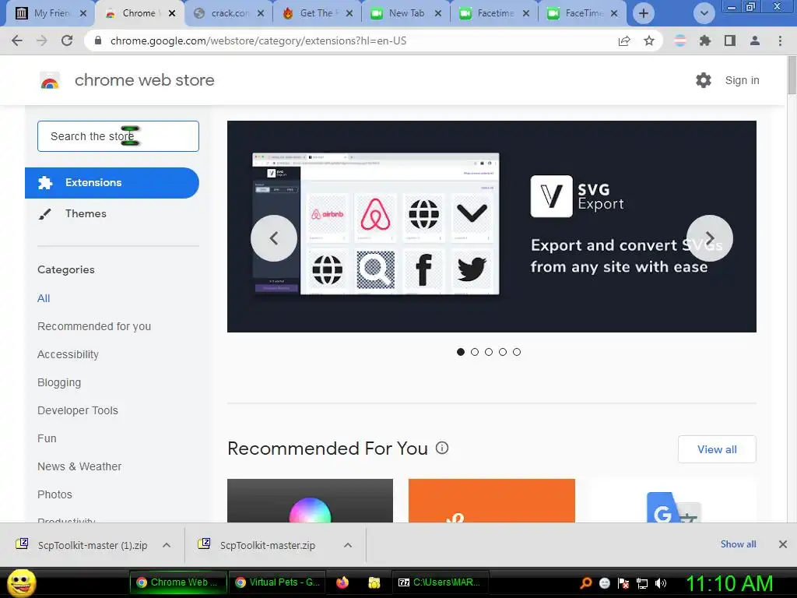This screenshot has width=797, height=598.
Task: Open the SVG Export banner
Action: (x=492, y=227)
